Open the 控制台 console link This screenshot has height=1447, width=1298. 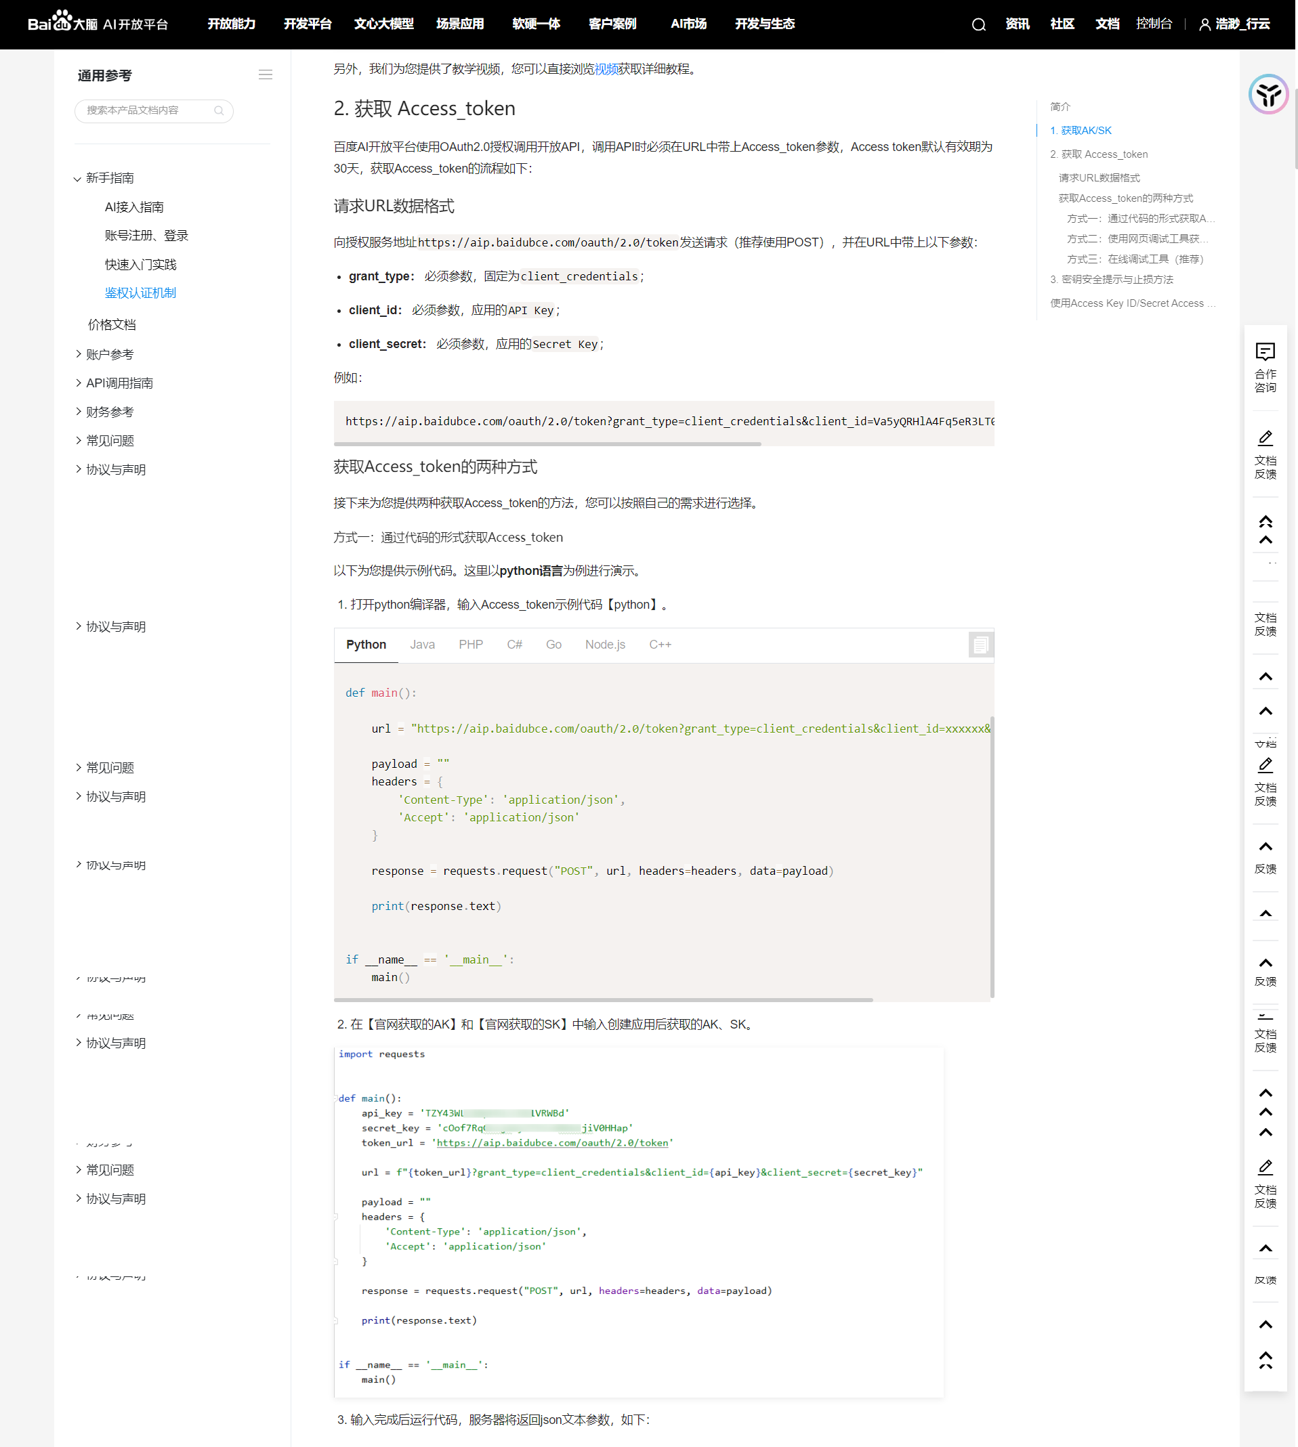point(1154,24)
